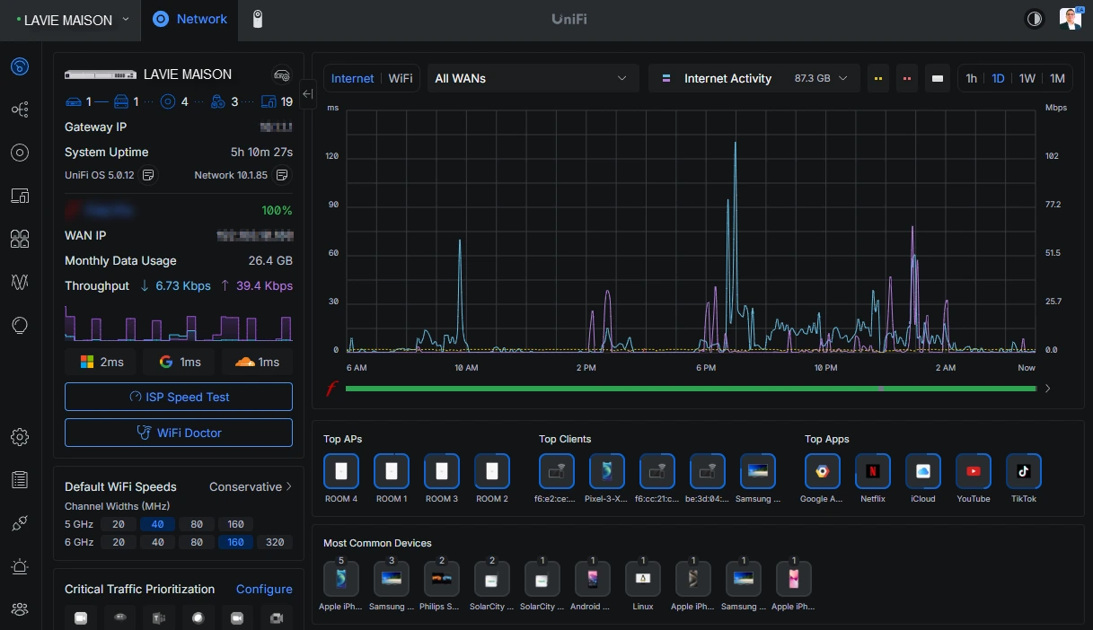Image resolution: width=1093 pixels, height=630 pixels.
Task: Select 80 MHz width for 5 GHz
Action: point(197,524)
